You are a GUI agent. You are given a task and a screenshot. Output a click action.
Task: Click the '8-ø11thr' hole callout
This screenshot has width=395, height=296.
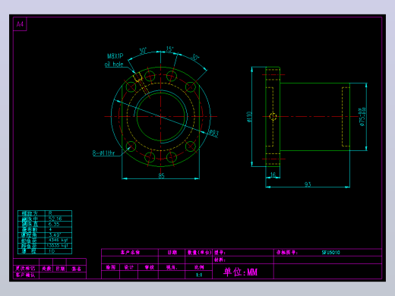(103, 153)
